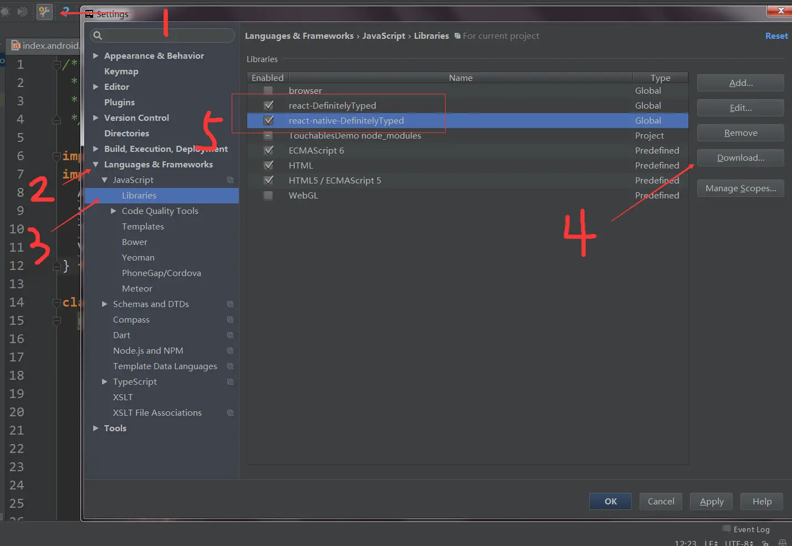Image resolution: width=792 pixels, height=546 pixels.
Task: Expand the Code Quality Tools node
Action: (114, 211)
